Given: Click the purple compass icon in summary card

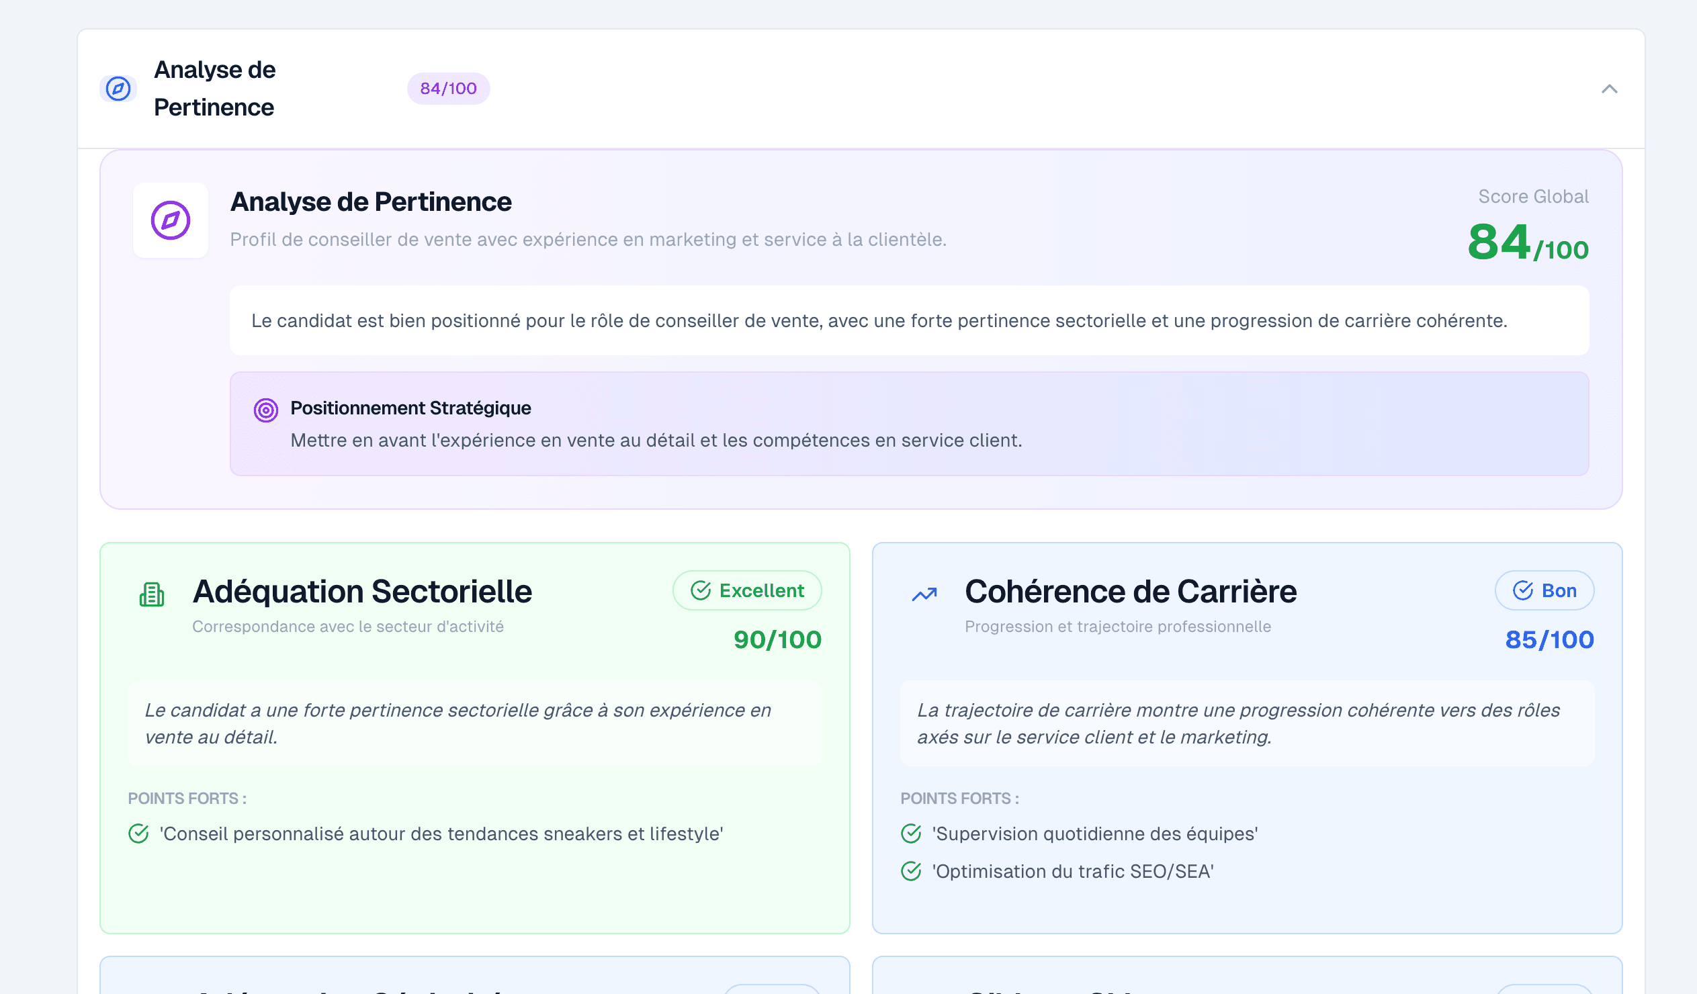Looking at the screenshot, I should (171, 221).
